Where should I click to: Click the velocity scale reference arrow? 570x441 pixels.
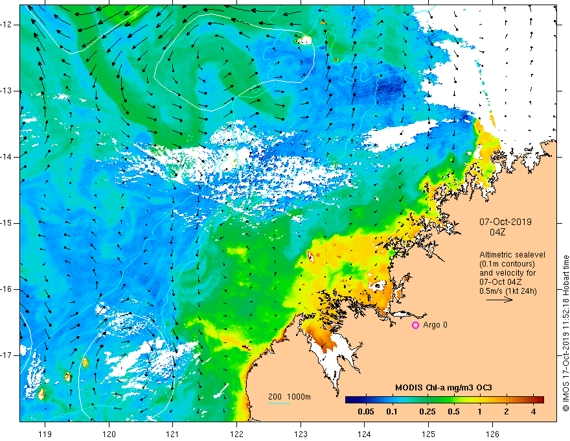click(x=499, y=300)
